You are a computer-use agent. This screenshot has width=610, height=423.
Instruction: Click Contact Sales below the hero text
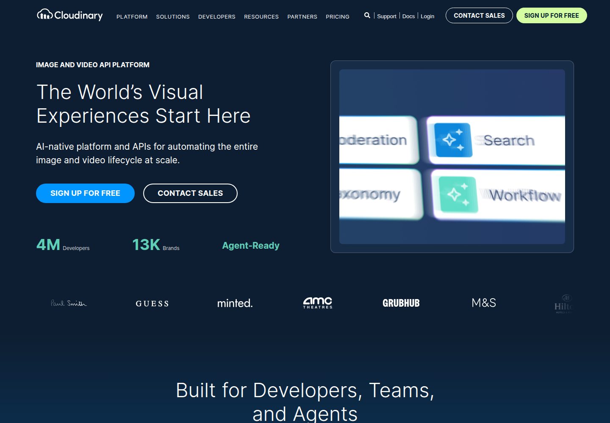pos(190,193)
